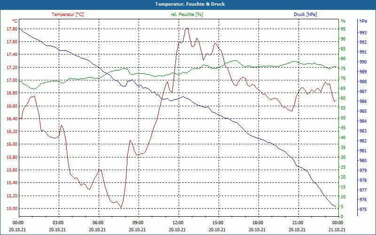Screen dimensions: 376x235
Task: Click the 12:00 time axis label
Action: pos(177,222)
